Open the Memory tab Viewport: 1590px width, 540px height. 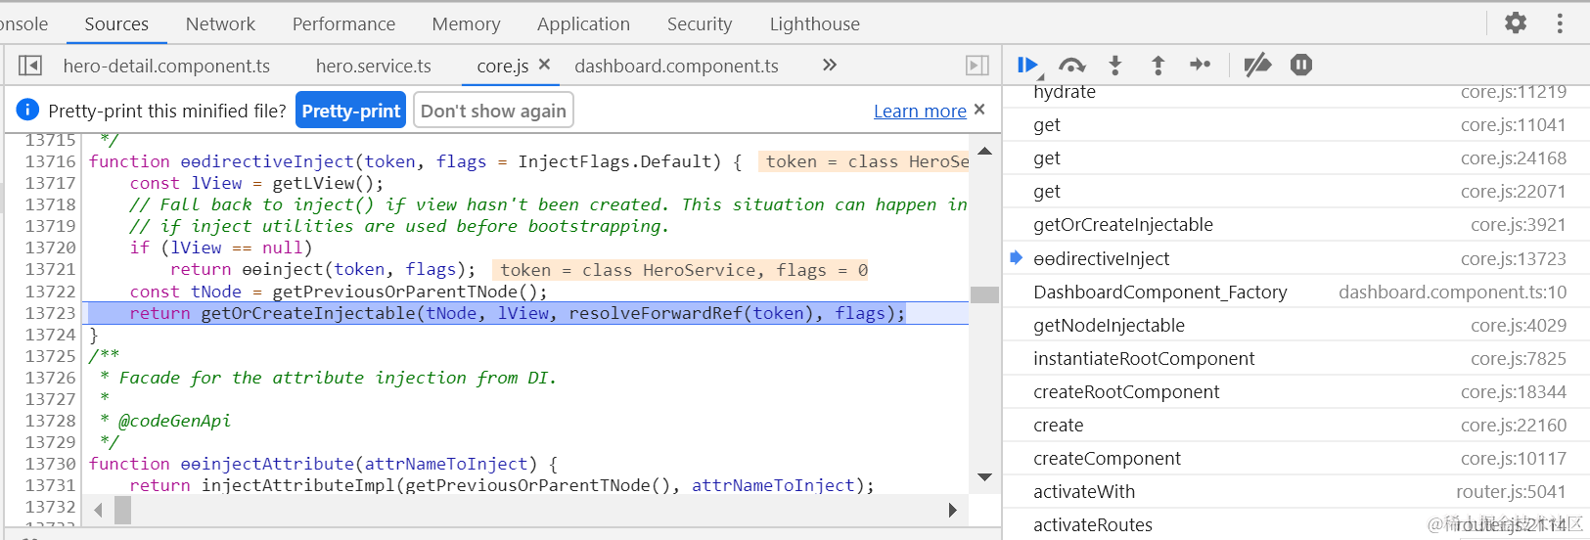[x=466, y=23]
